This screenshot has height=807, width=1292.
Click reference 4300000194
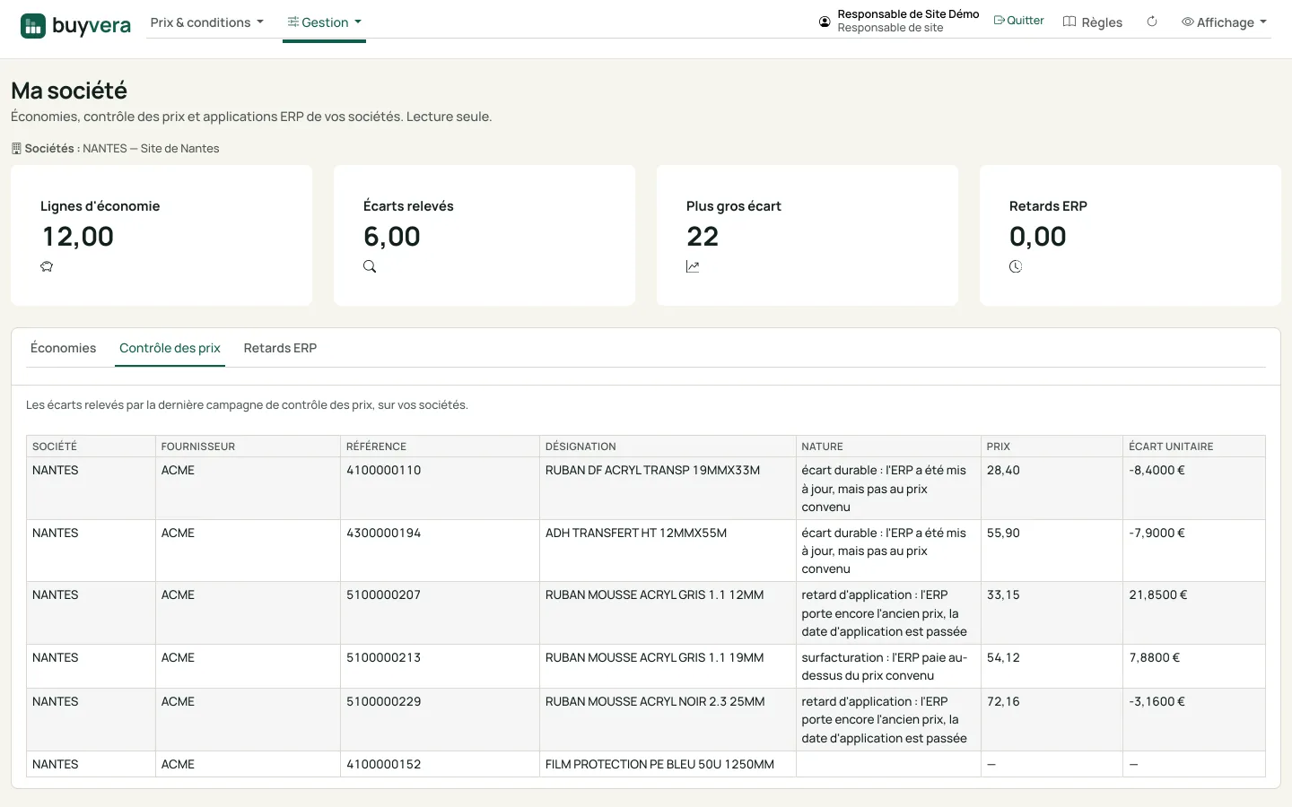(x=384, y=533)
